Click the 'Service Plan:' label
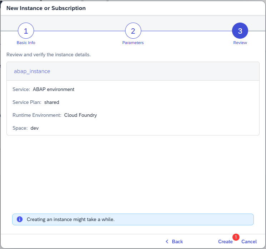Image resolution: width=266 pixels, height=249 pixels. 27,102
